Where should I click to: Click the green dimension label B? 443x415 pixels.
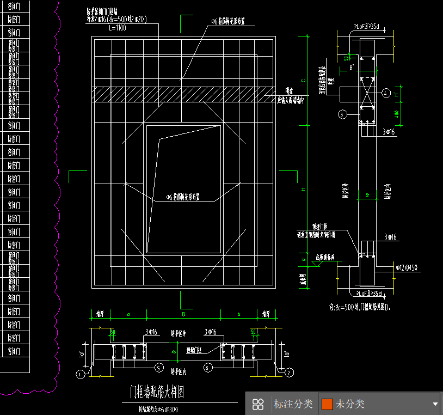[183, 314]
